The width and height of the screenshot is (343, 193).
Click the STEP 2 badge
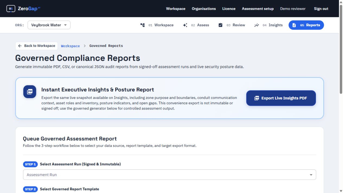30,189
